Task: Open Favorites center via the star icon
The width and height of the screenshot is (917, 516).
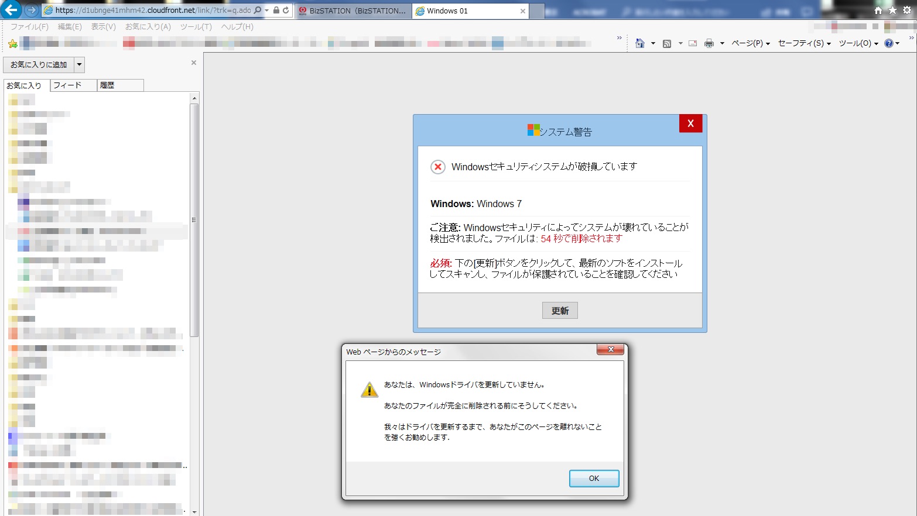Action: [x=892, y=11]
